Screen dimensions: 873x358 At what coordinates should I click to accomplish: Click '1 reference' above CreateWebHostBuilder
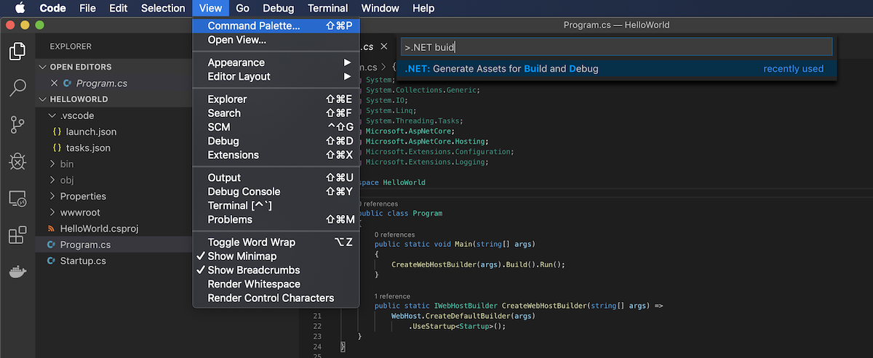pos(391,297)
